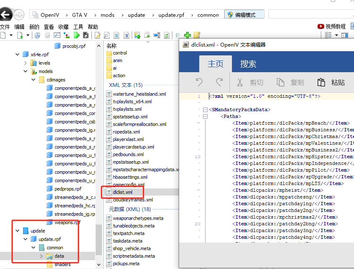Image resolution: width=354 pixels, height=269 pixels.
Task: Collapse the SMandatoryPacksData fold marker
Action: [x=205, y=110]
